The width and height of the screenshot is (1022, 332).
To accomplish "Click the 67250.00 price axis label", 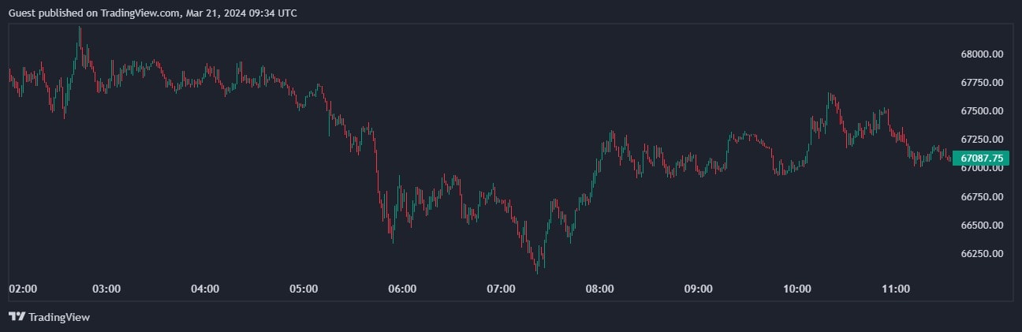I will pos(981,140).
